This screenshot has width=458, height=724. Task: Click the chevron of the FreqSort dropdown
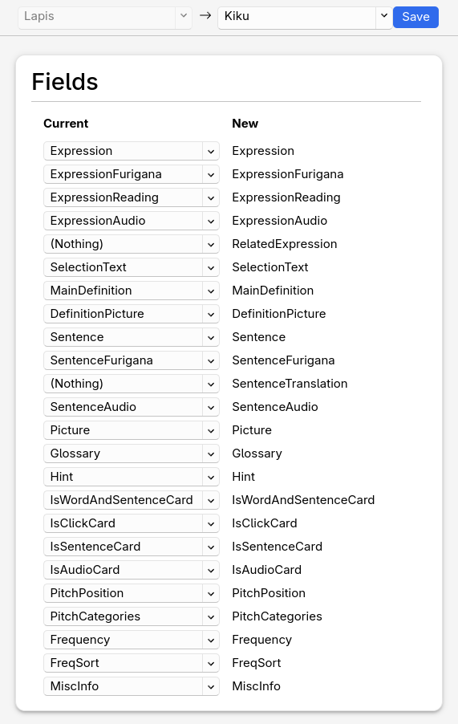pyautogui.click(x=211, y=663)
